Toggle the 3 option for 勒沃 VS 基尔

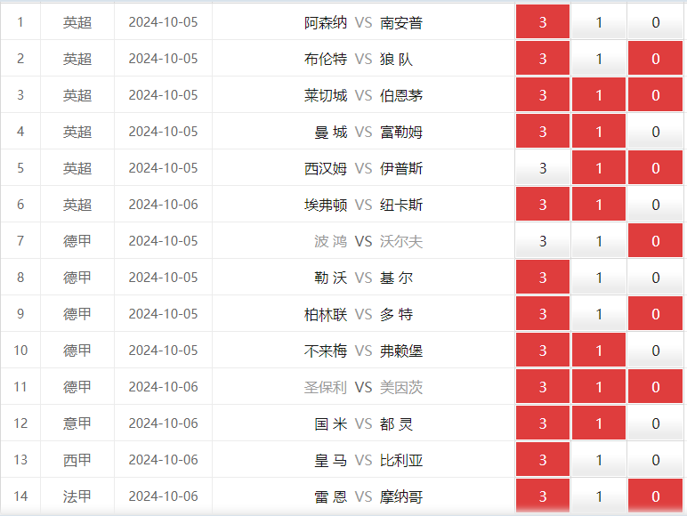point(543,278)
